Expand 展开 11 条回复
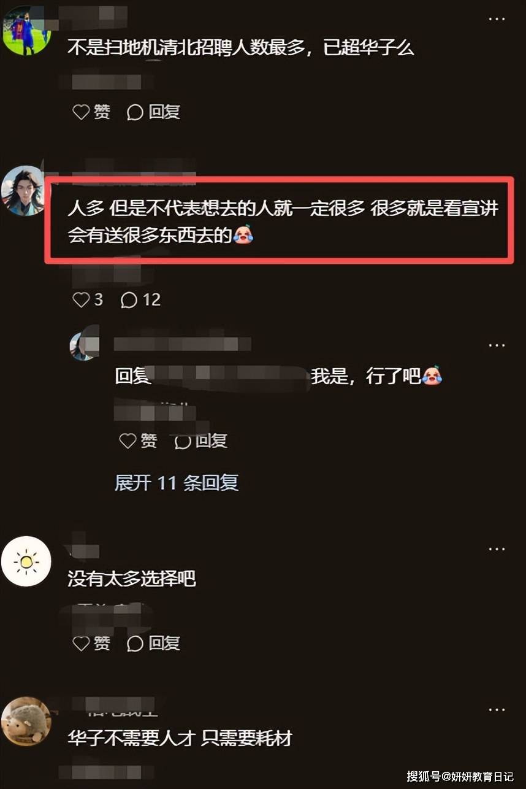This screenshot has height=789, width=526. tap(177, 483)
